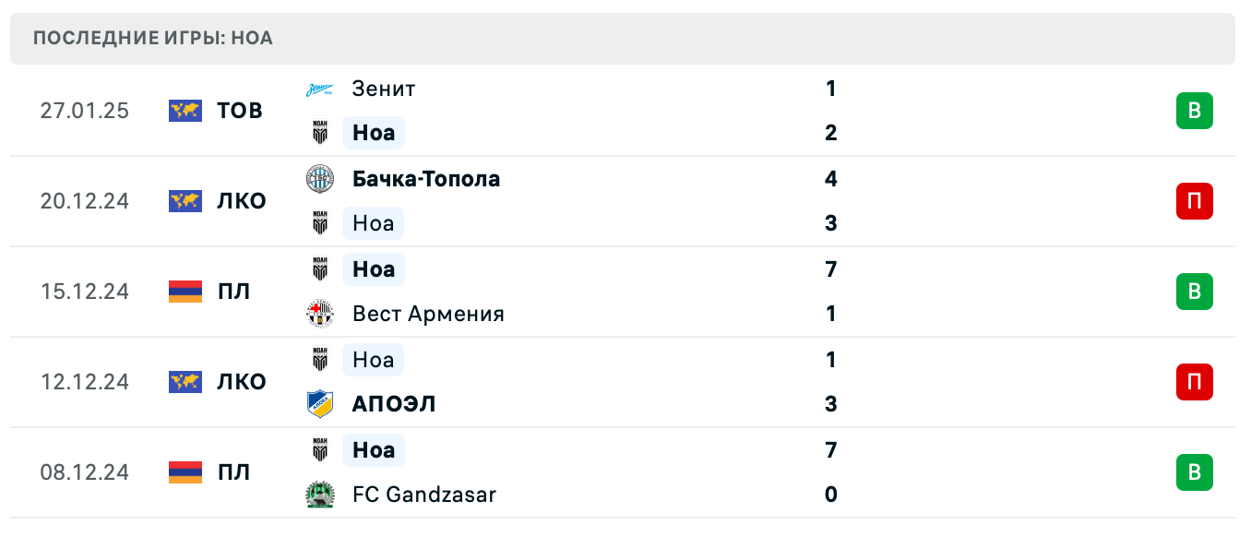The height and width of the screenshot is (537, 1251).
Task: Open the Вест Армения team link
Action: tap(428, 314)
